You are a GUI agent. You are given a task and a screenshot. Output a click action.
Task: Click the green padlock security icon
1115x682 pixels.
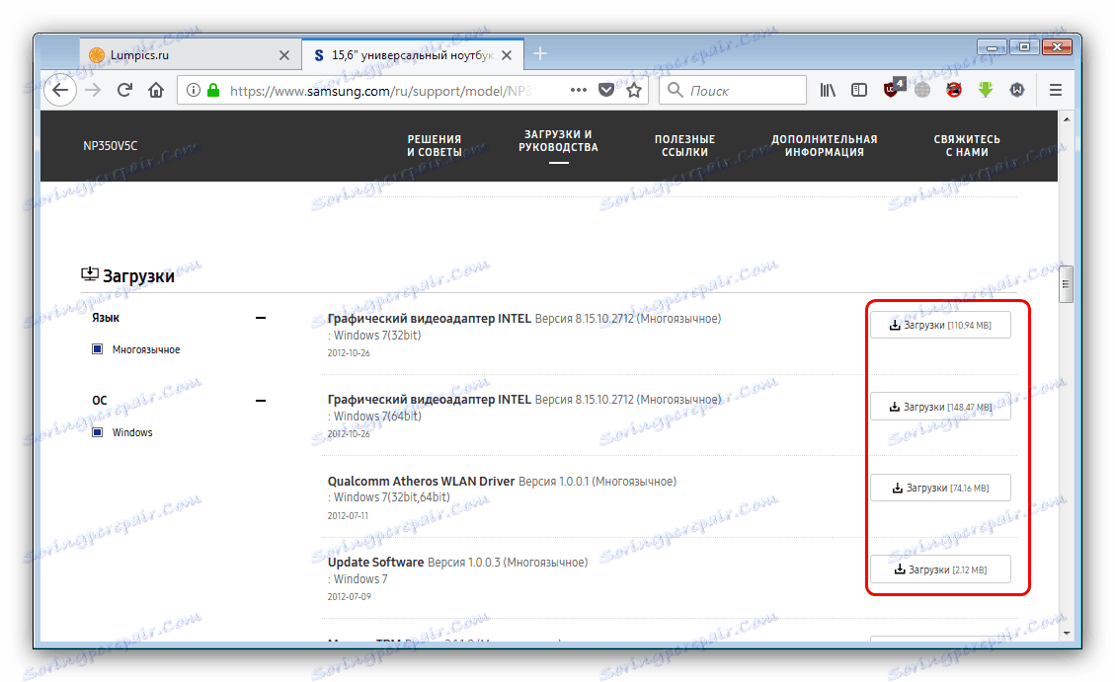[x=212, y=90]
